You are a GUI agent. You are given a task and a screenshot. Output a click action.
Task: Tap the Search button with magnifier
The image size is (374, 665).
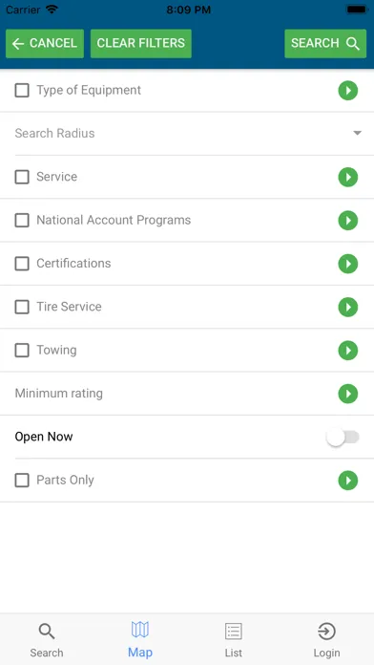click(x=325, y=43)
